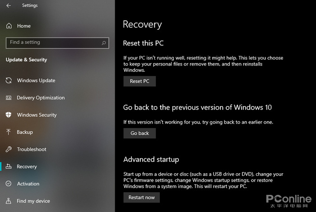This screenshot has width=316, height=212.
Task: Select the Windows Update sync arrows icon
Action: pyautogui.click(x=9, y=81)
